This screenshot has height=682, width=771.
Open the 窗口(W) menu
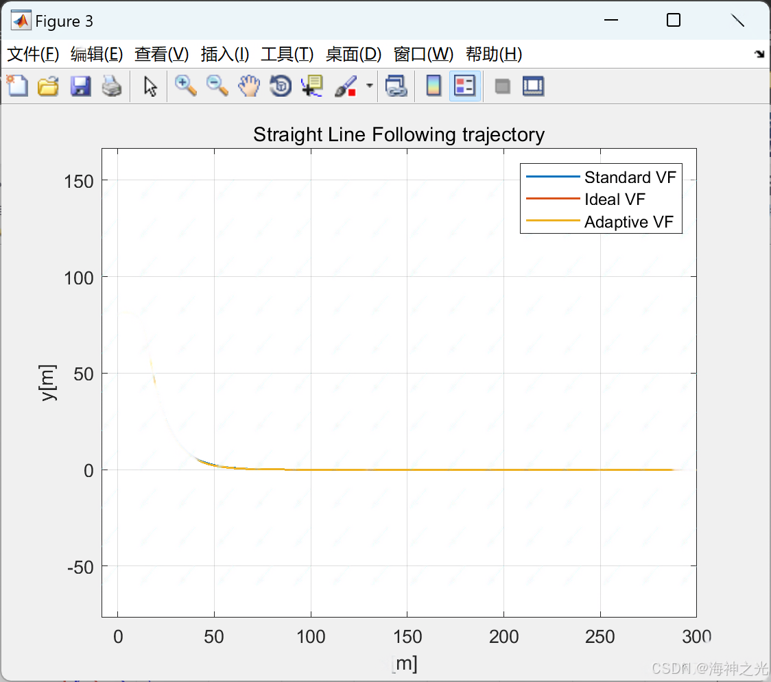click(423, 54)
